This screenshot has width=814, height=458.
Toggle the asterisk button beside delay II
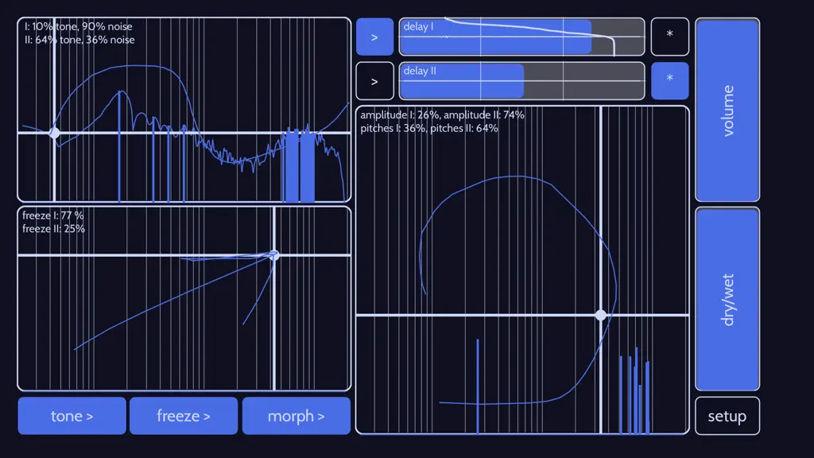[x=669, y=81]
